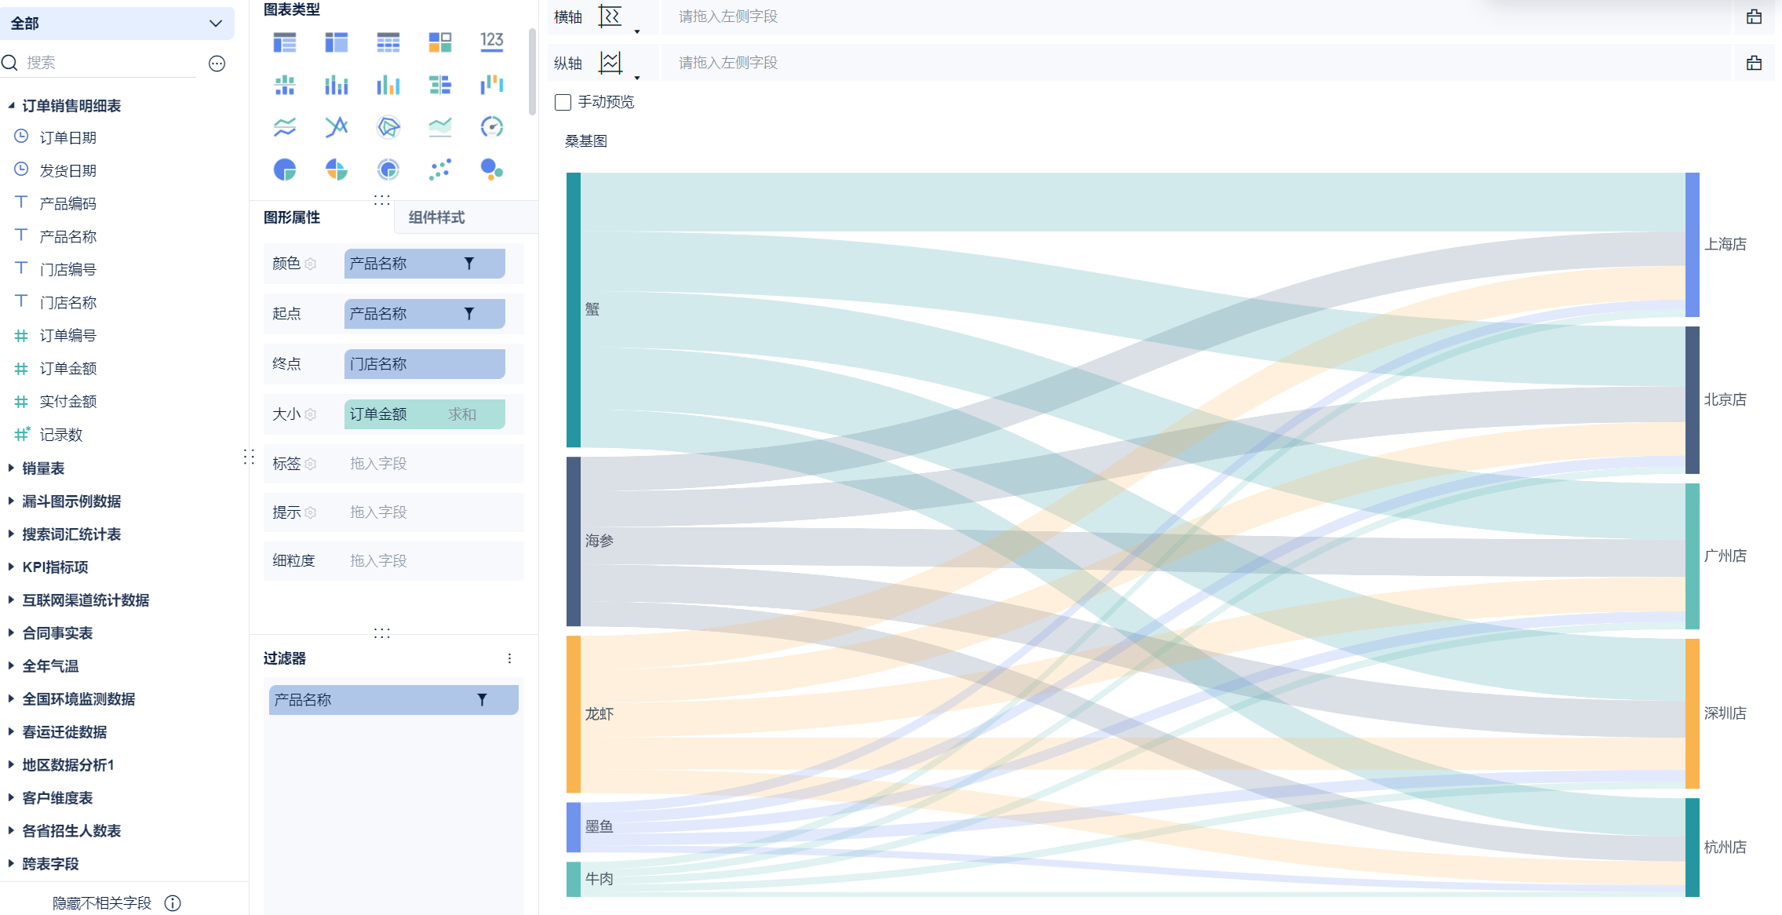The height and width of the screenshot is (915, 1782).
Task: Choose the bubble chart type icon
Action: [x=492, y=169]
